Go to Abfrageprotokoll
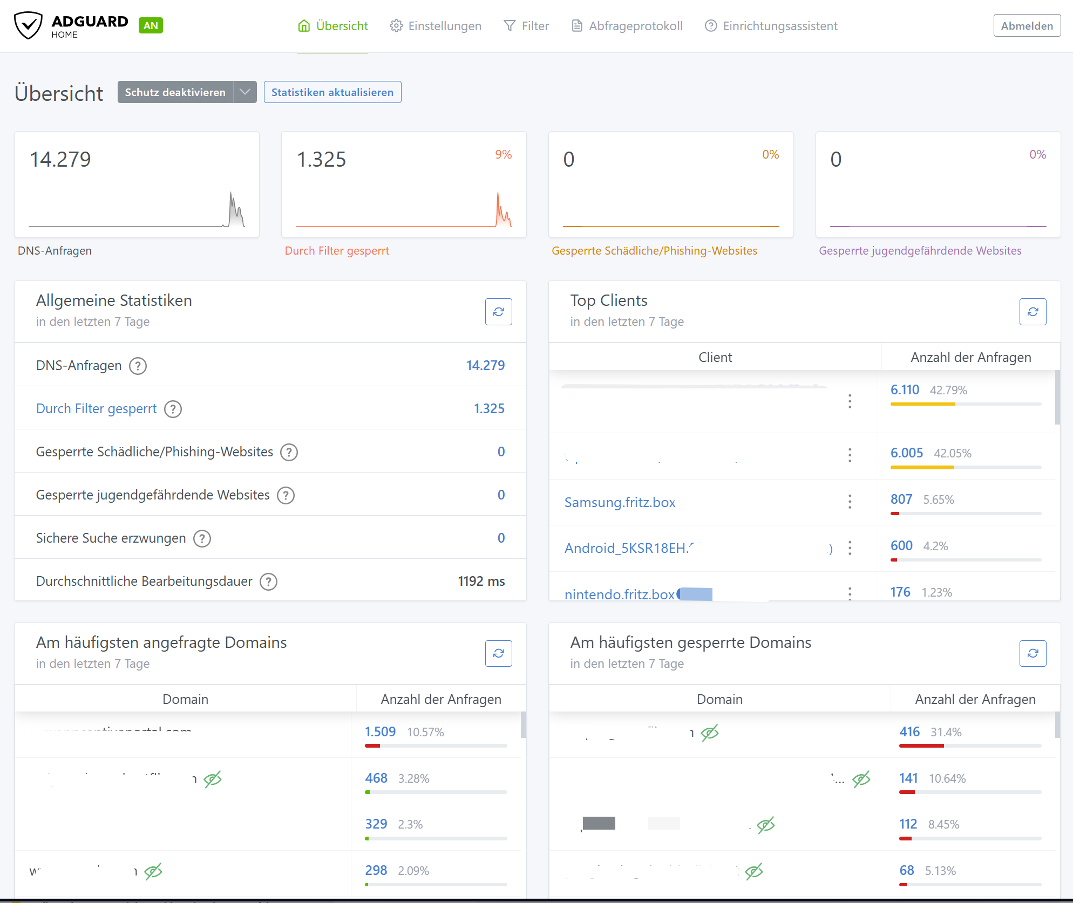The height and width of the screenshot is (903, 1073). [x=627, y=26]
